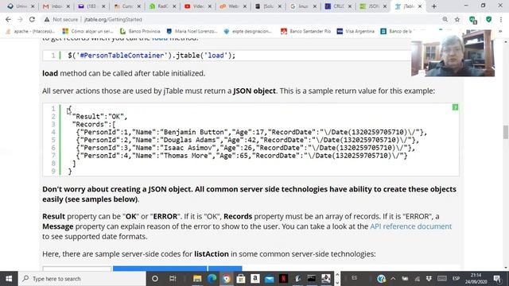Image resolution: width=509 pixels, height=286 pixels.
Task: Open the apache htaccess bookmark
Action: (30, 31)
